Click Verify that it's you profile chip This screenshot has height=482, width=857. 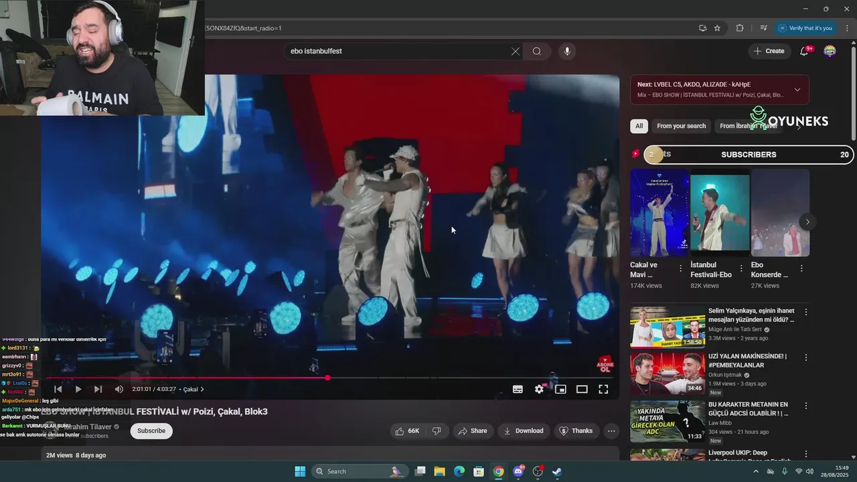point(805,28)
